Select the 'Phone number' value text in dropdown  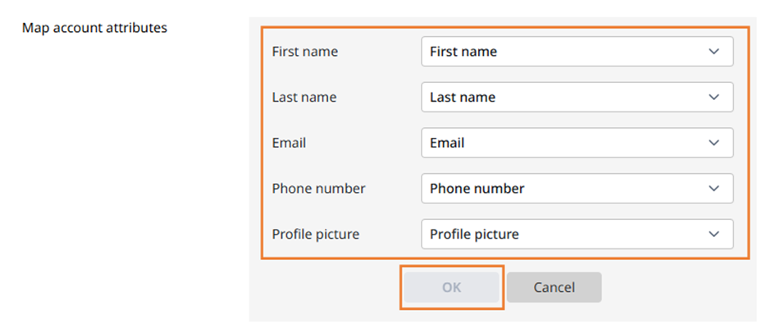(x=477, y=188)
